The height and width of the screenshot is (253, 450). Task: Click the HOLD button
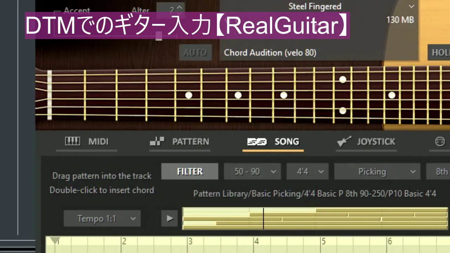click(439, 53)
